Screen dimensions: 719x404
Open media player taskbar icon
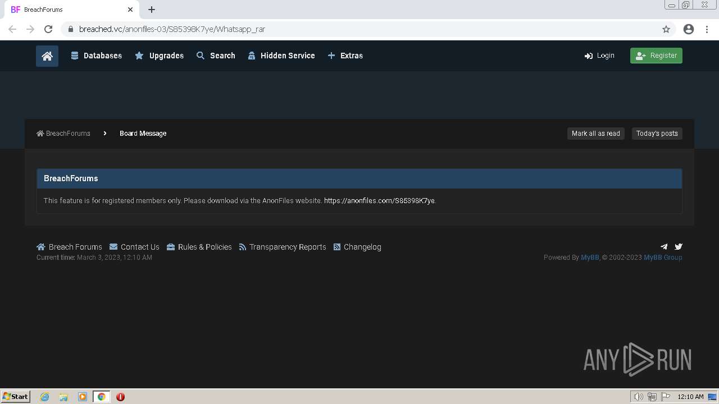pos(83,397)
